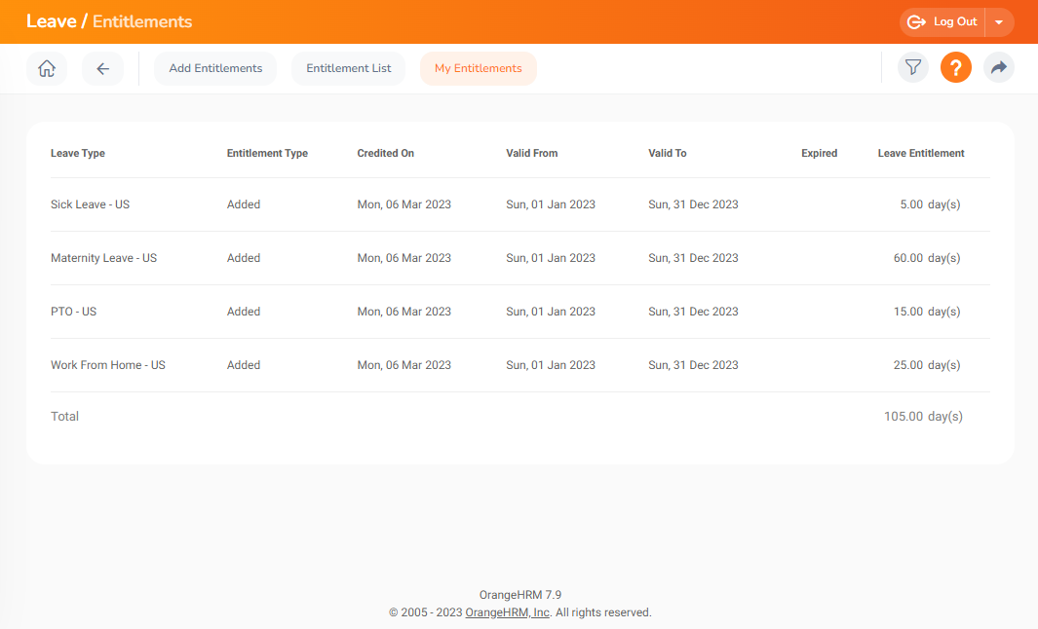Screen dimensions: 1038x629
Task: Click Added in the Sick Leave row
Action: [244, 204]
